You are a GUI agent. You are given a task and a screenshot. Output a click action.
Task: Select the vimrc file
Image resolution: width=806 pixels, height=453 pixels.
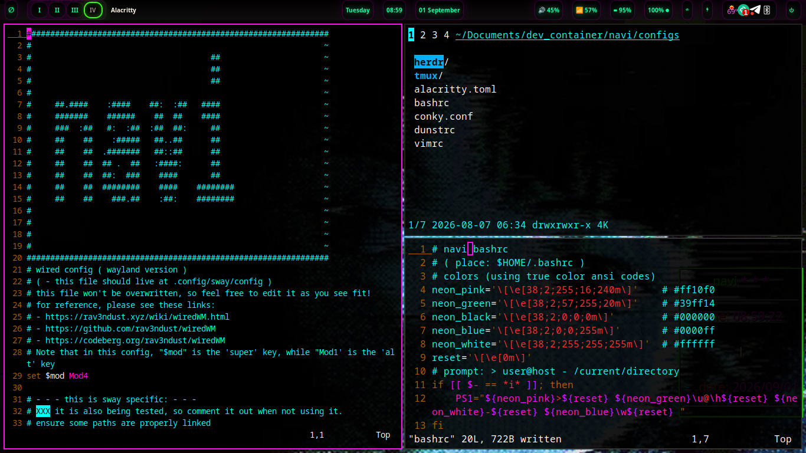click(428, 143)
